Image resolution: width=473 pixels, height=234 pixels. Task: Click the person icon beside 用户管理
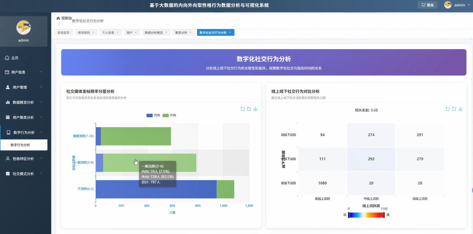[x=8, y=87]
